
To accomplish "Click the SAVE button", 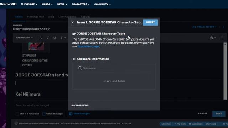I will [219, 114].
